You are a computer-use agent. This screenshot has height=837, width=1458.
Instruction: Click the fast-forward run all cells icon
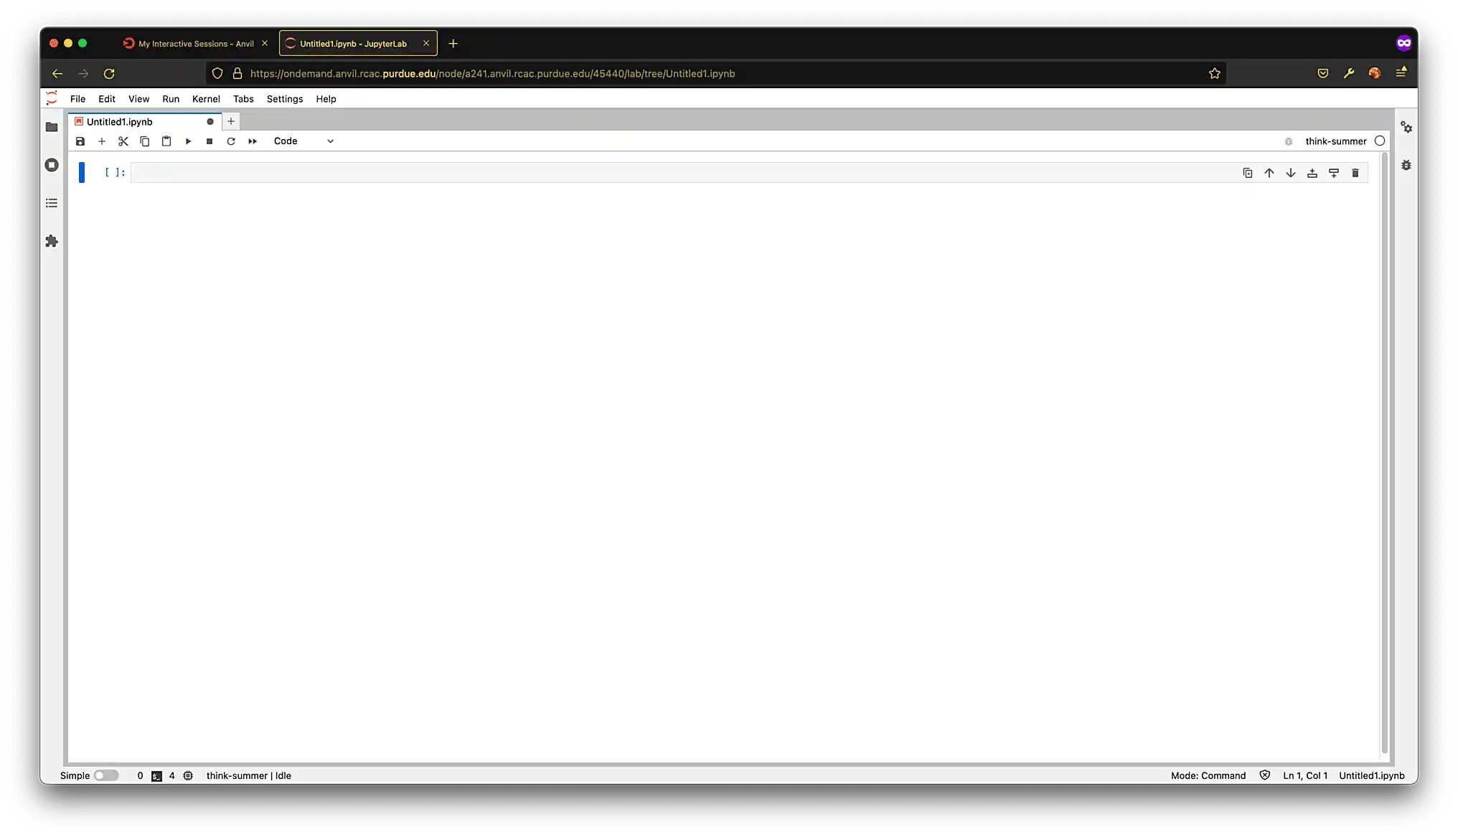click(x=253, y=141)
